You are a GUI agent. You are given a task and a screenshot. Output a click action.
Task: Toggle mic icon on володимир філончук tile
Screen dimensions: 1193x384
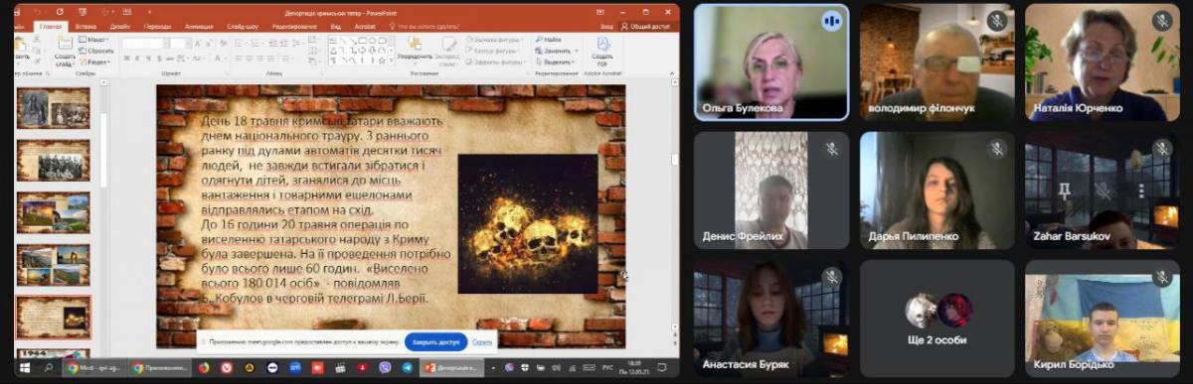pos(996,20)
